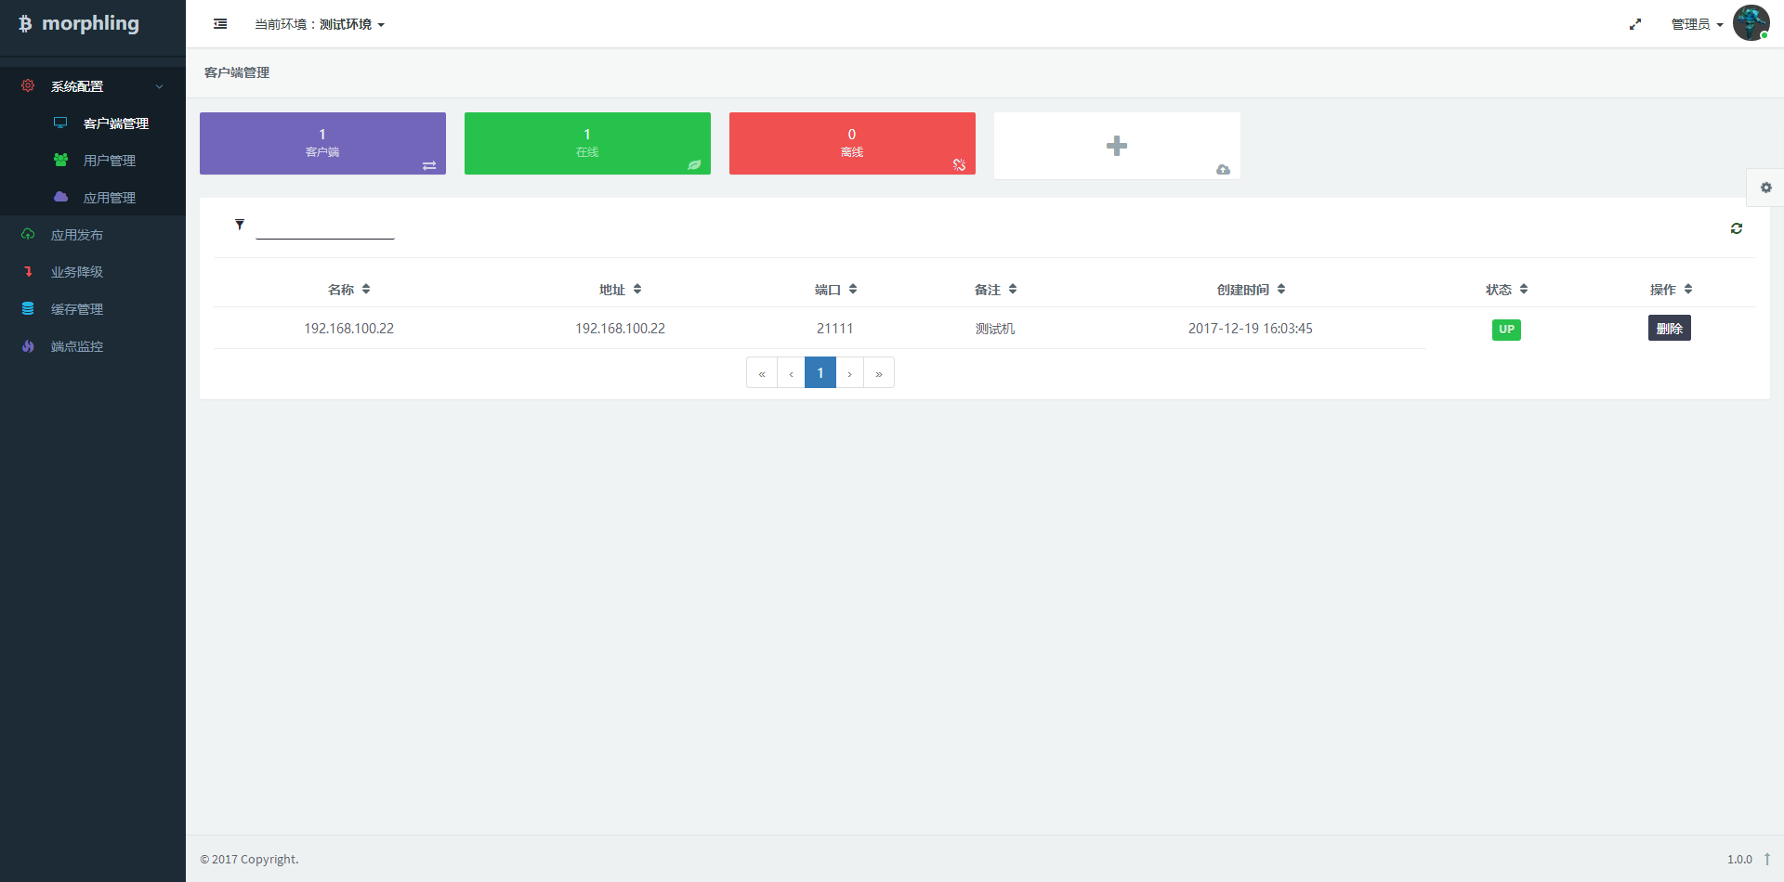The width and height of the screenshot is (1784, 882).
Task: Click the morphling logo icon
Action: point(25,24)
